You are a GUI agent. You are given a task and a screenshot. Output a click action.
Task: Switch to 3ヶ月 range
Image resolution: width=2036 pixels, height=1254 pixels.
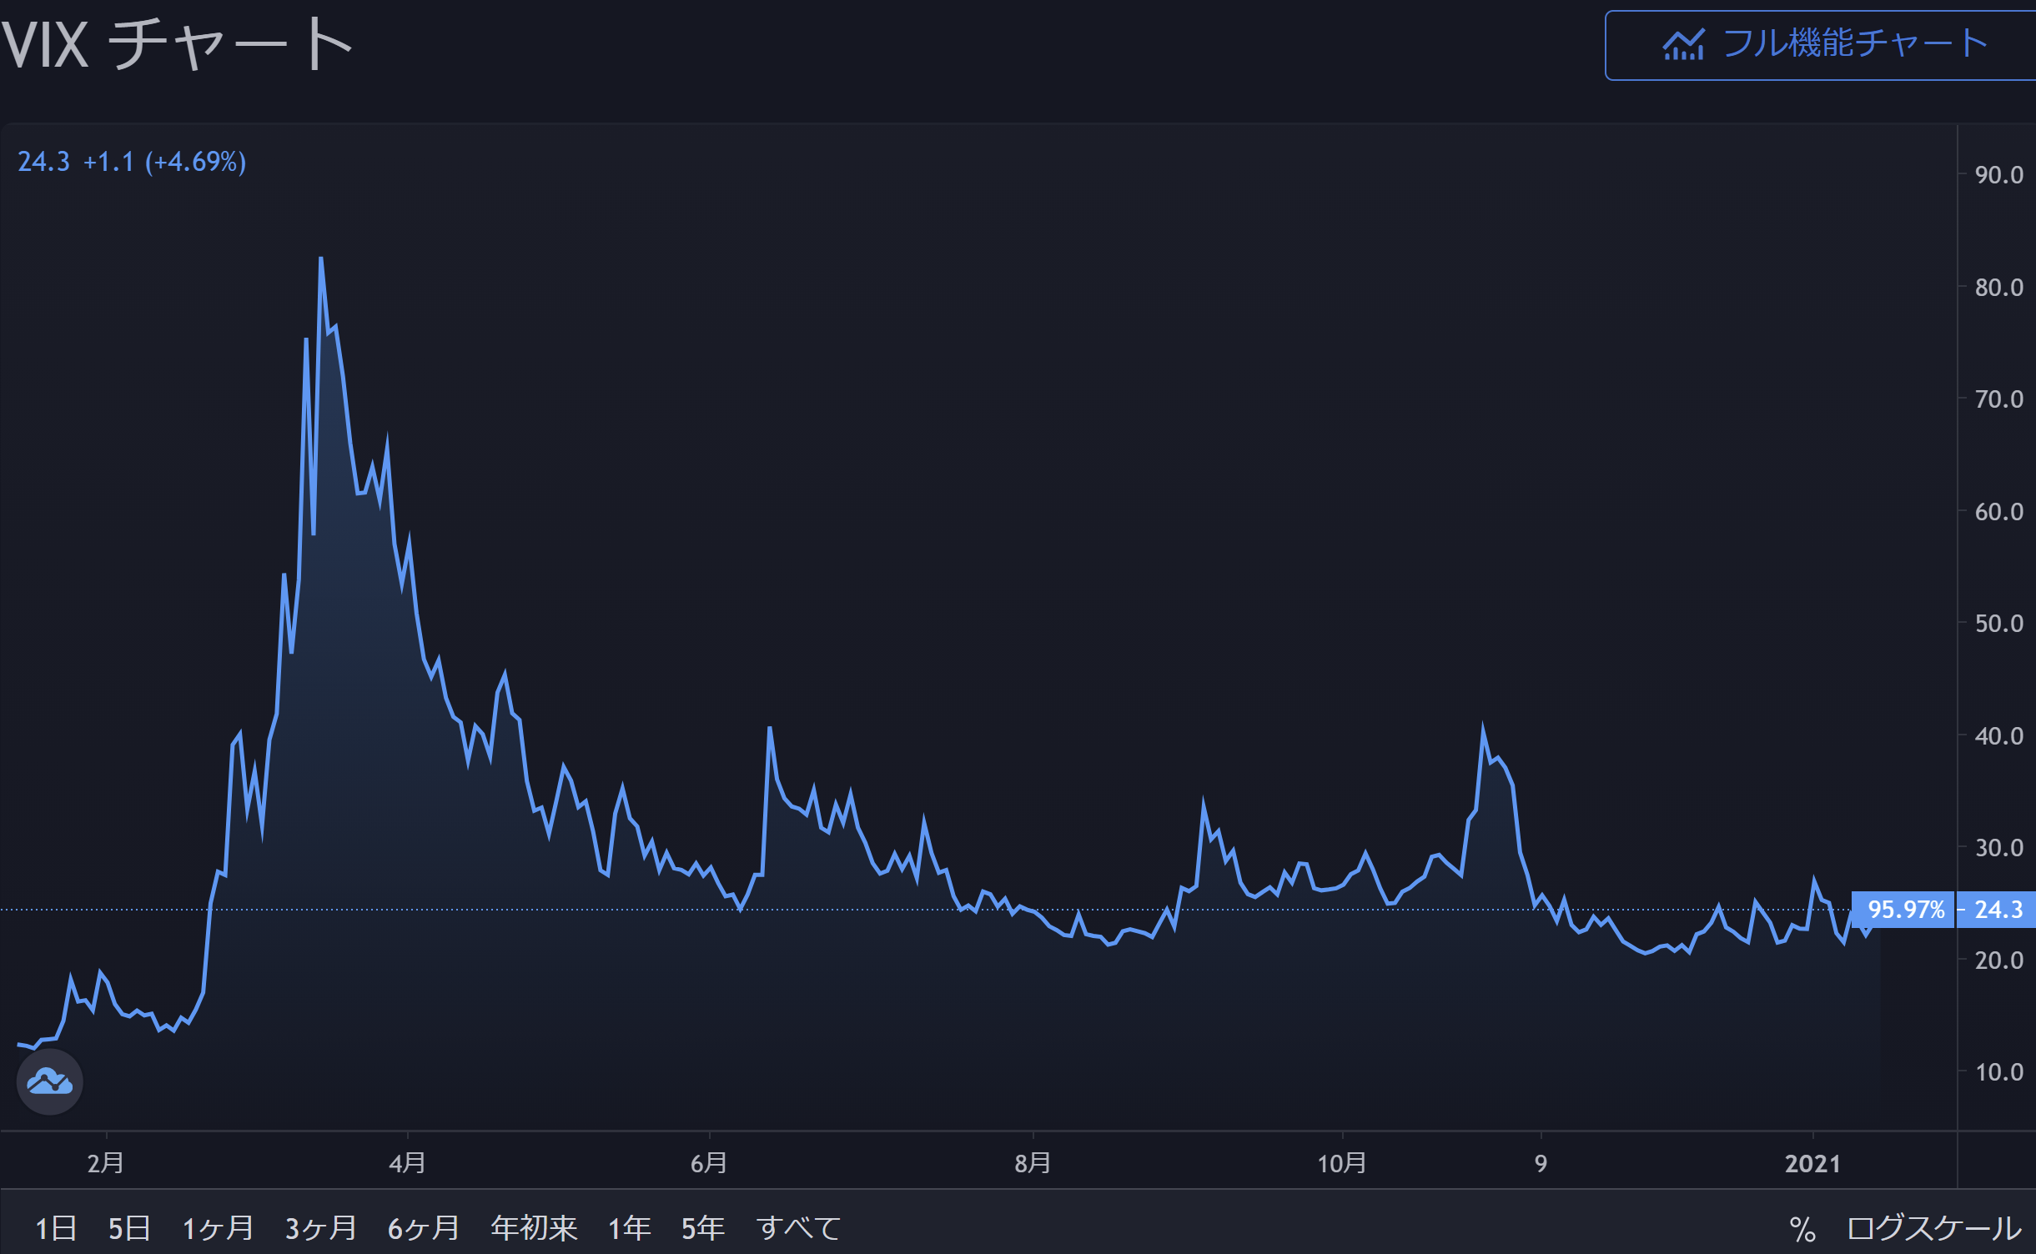pos(321,1228)
